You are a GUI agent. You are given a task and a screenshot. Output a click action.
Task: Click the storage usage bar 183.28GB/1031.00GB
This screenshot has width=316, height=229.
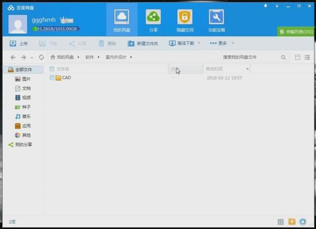[x=55, y=29]
